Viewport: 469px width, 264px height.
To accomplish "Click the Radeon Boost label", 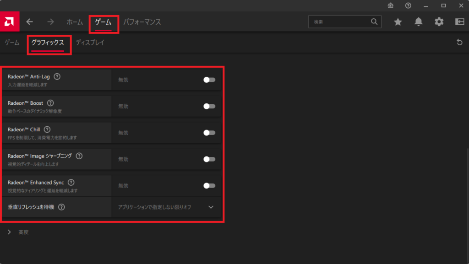I will [x=26, y=103].
